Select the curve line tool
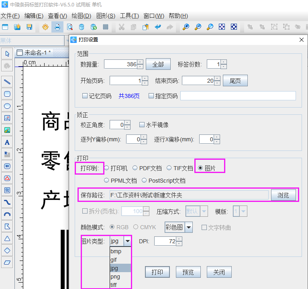308x289 pixels. click(x=7, y=202)
